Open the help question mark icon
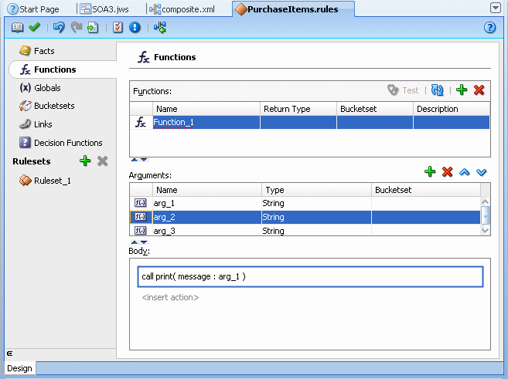Viewport: 508px width, 379px height. coord(490,28)
